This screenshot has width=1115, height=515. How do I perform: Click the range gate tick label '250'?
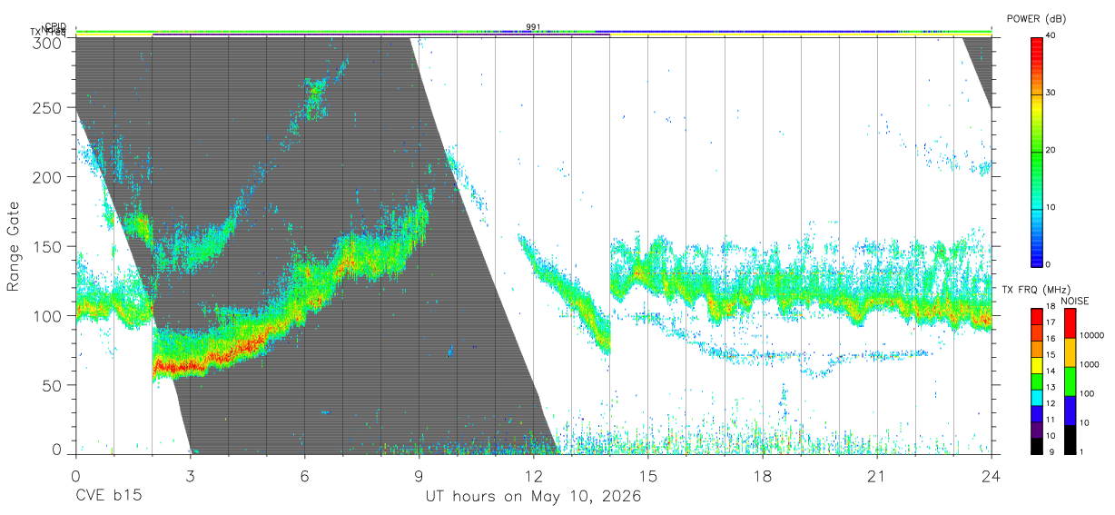pyautogui.click(x=49, y=107)
